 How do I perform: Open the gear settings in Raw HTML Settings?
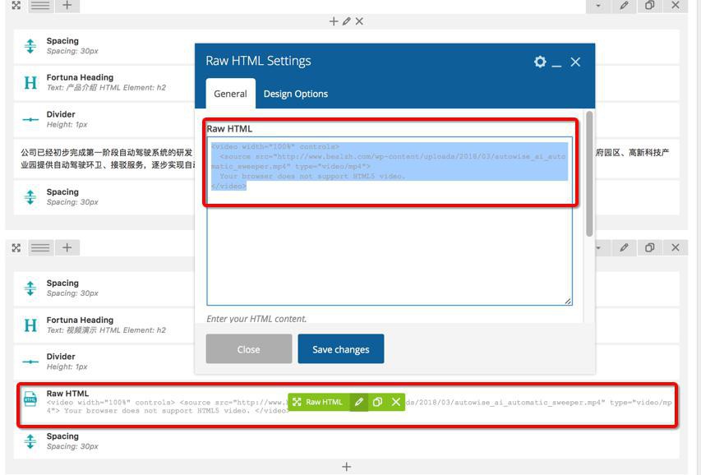click(x=540, y=62)
